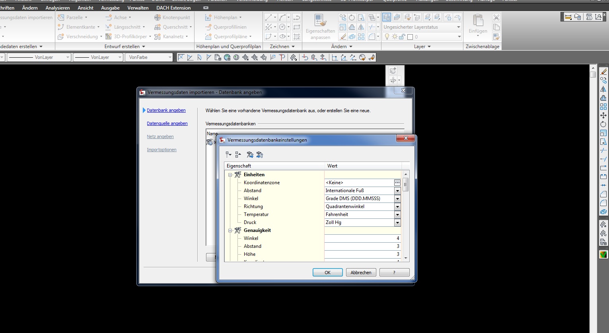
Task: Click the settings dialog vertical scrollbar thumb
Action: pyautogui.click(x=406, y=185)
